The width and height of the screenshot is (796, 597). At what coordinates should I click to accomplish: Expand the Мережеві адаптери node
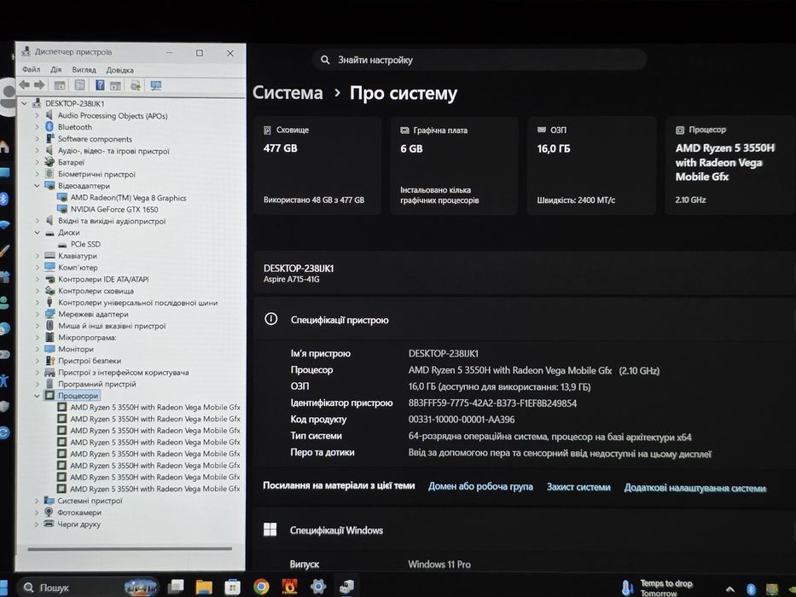(x=37, y=314)
